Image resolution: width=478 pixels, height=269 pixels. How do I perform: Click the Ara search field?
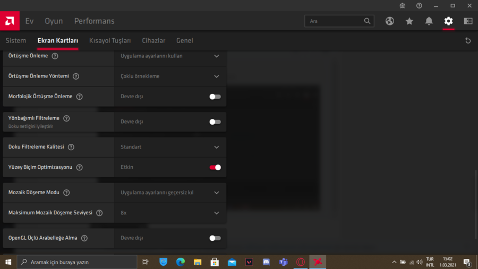(x=335, y=21)
